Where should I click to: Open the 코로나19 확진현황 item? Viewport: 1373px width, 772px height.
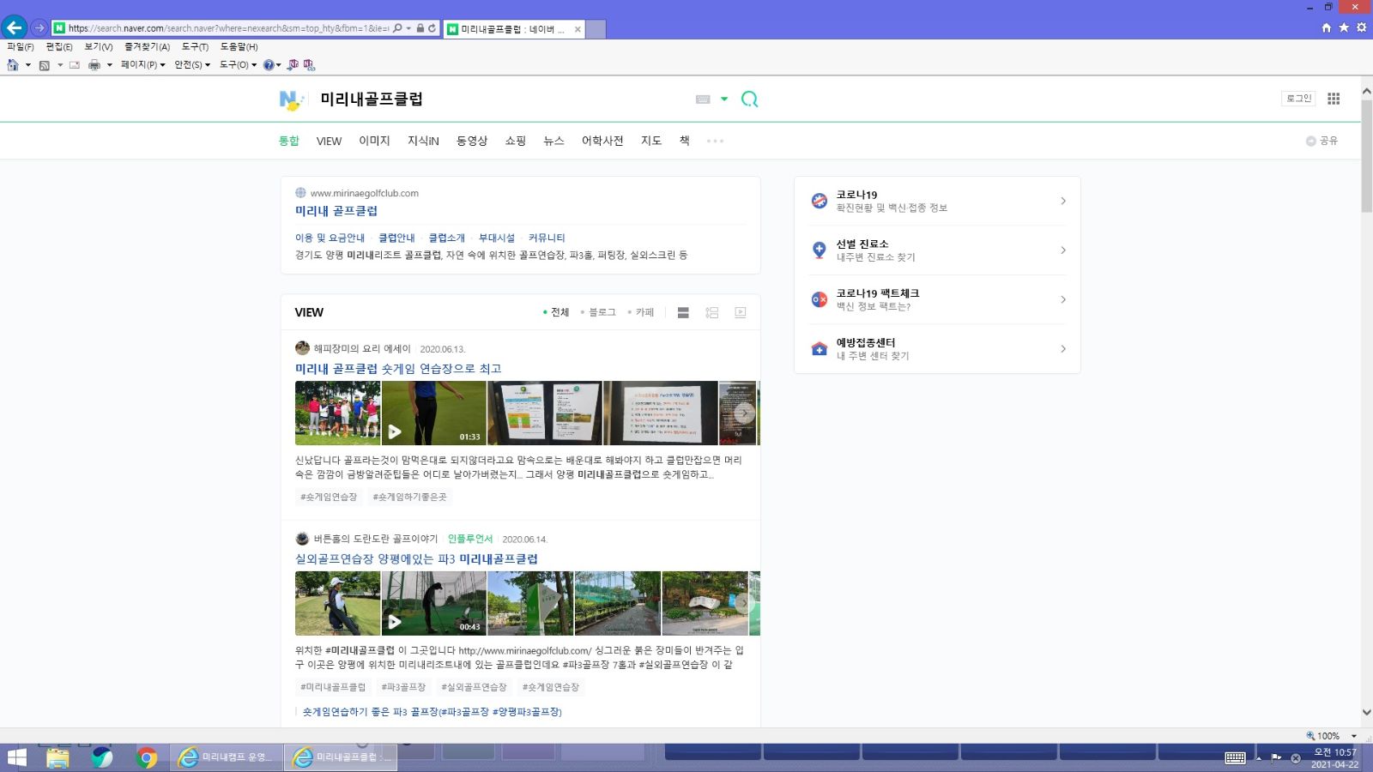pos(937,202)
